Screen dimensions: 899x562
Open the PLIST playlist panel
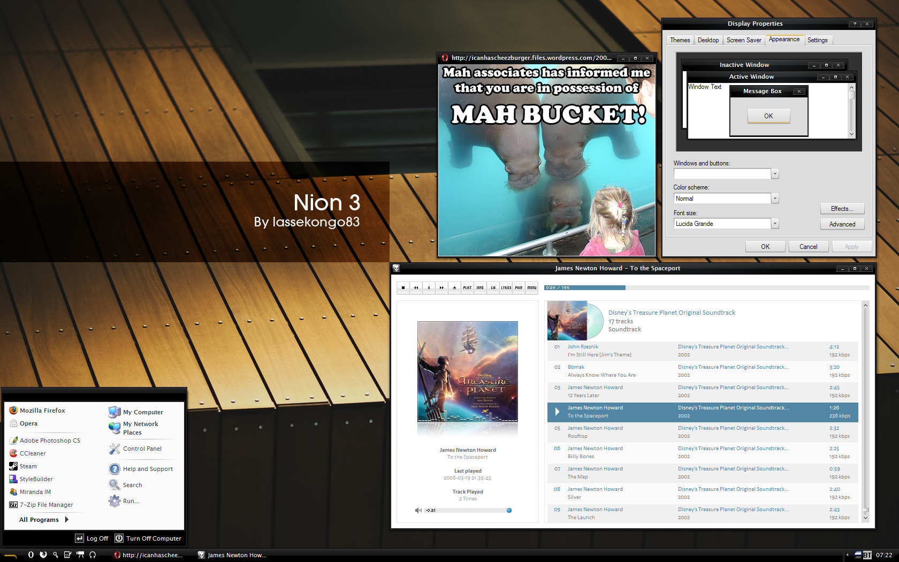[467, 287]
